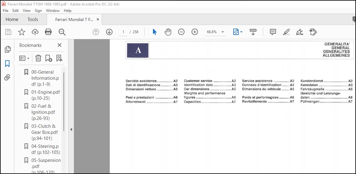Click the 'Füllmengen' contents entry
The width and height of the screenshot is (356, 174).
(326, 102)
